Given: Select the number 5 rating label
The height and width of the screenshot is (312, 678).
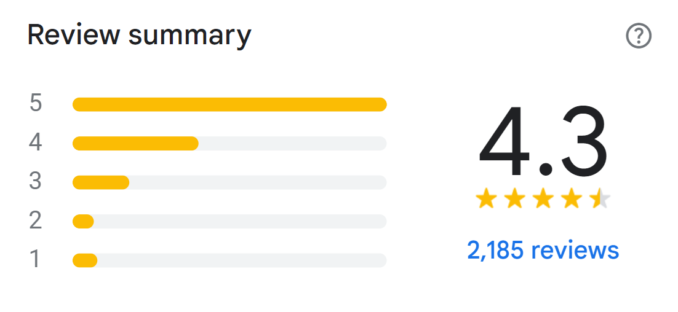Looking at the screenshot, I should 36,103.
